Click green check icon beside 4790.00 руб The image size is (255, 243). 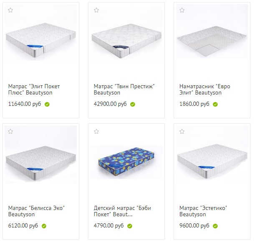[x=130, y=226]
